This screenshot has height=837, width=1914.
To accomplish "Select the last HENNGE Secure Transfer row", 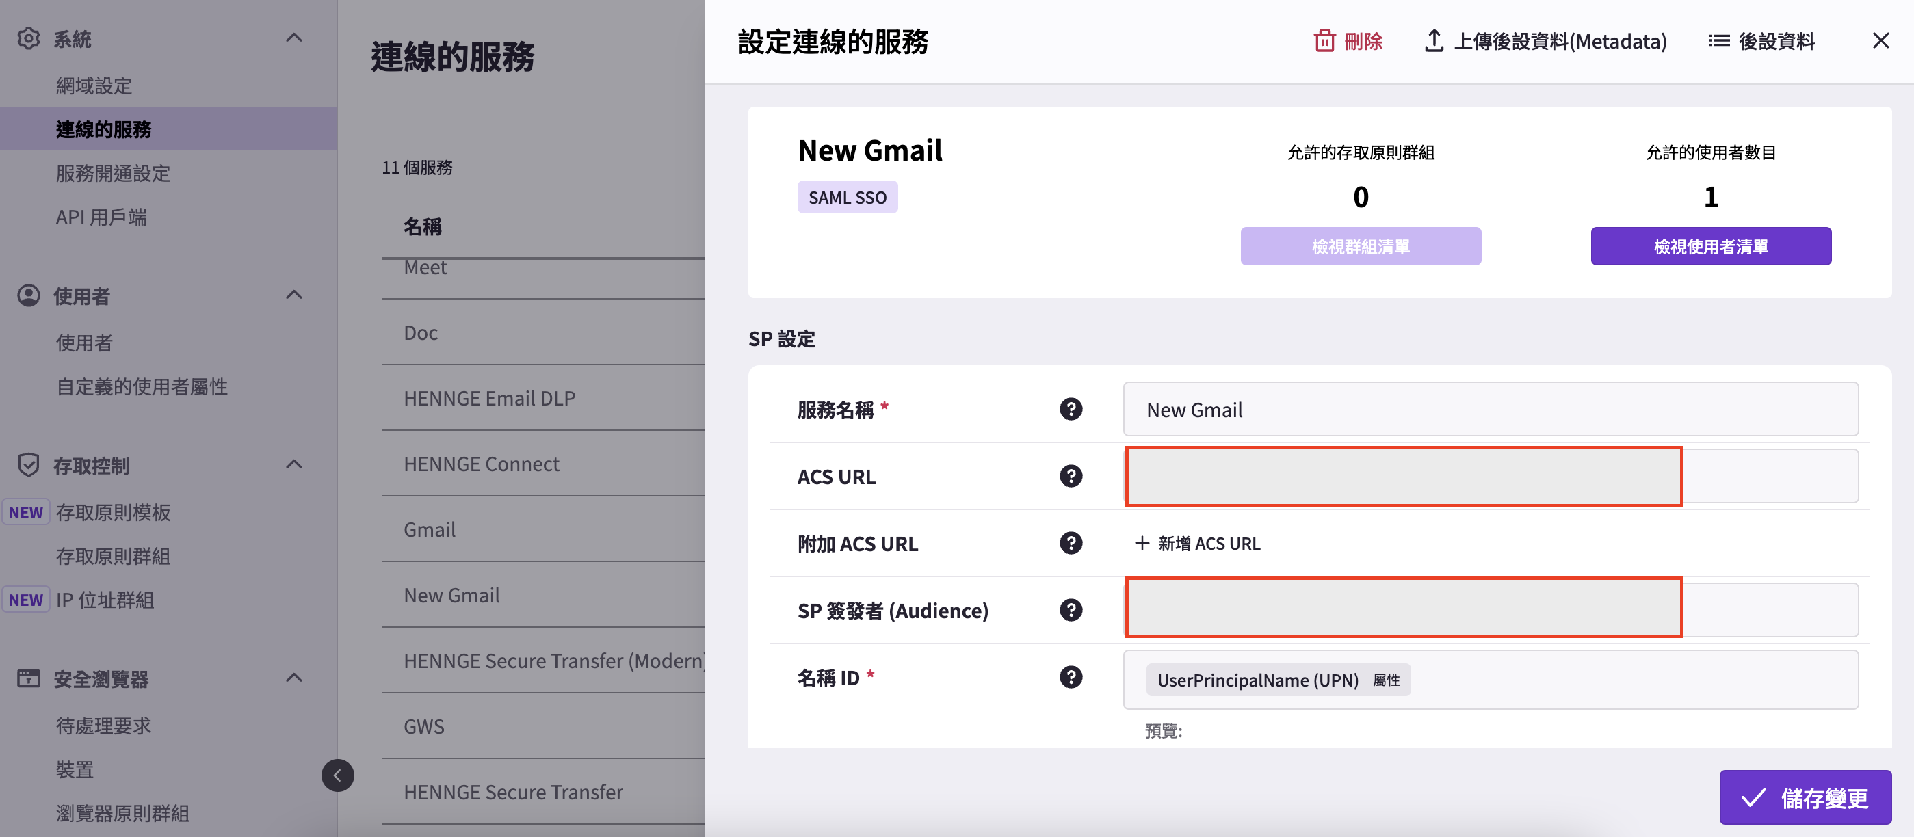I will [542, 792].
